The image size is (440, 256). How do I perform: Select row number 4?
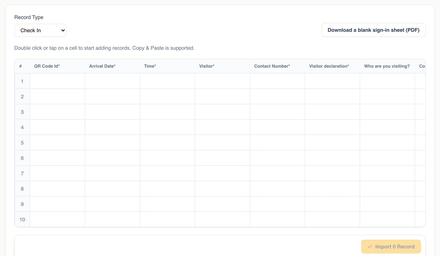[22, 127]
